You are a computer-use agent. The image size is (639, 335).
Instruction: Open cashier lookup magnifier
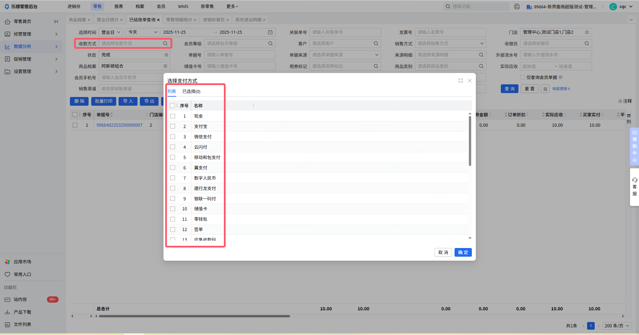587,44
